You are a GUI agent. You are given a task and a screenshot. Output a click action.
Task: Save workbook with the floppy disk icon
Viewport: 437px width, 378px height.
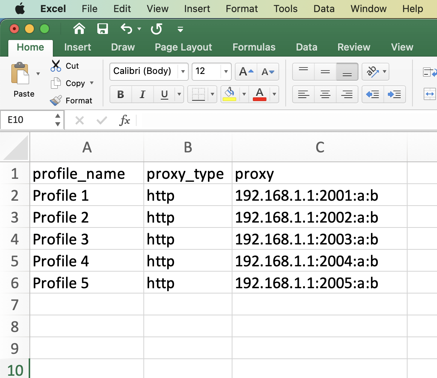coord(102,29)
